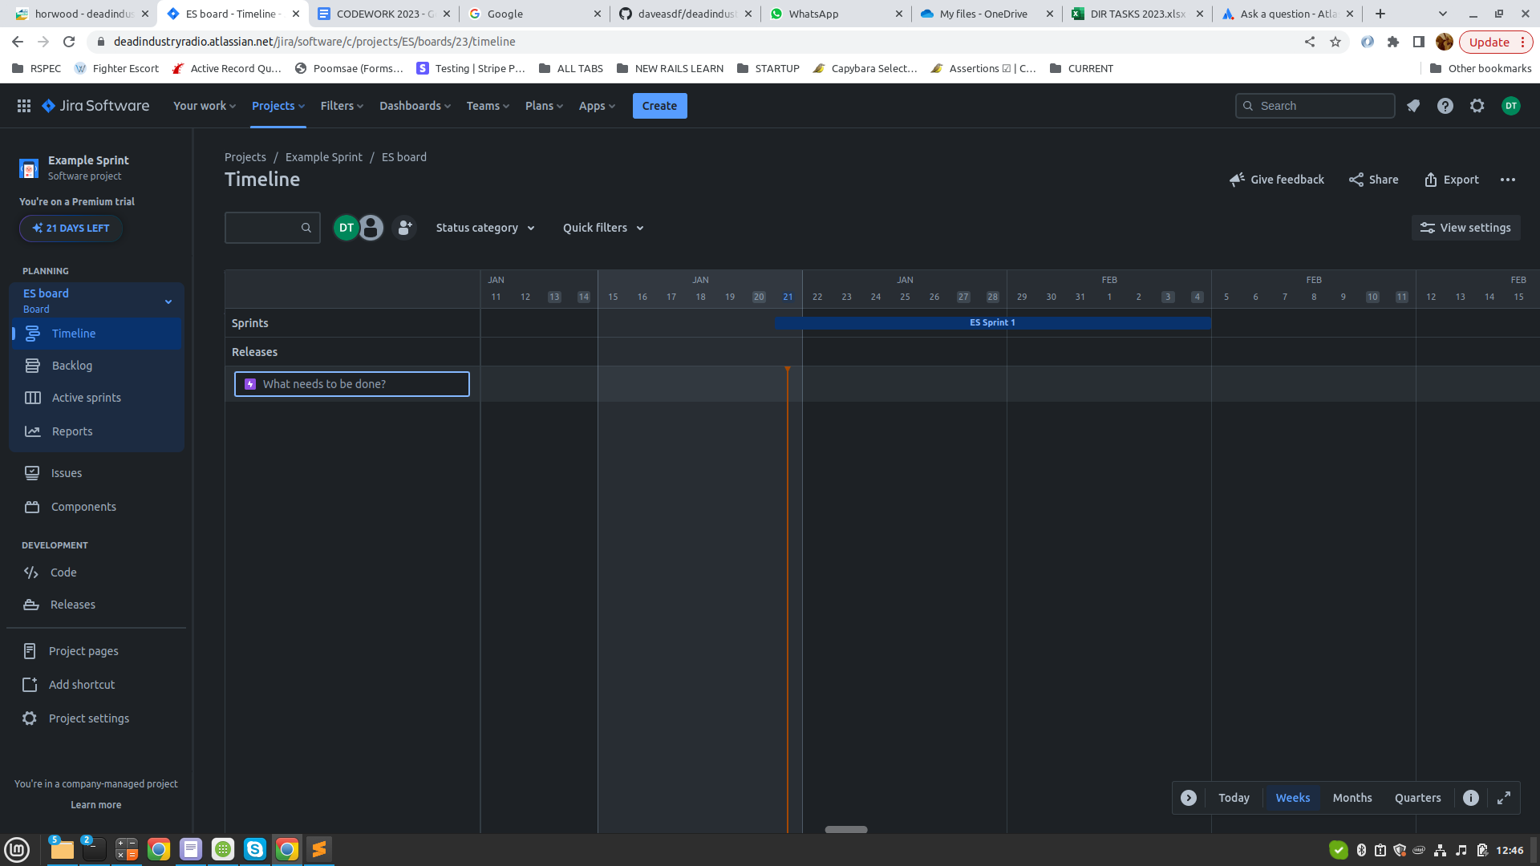This screenshot has height=866, width=1540.
Task: Open the Dashboards menu
Action: [415, 106]
